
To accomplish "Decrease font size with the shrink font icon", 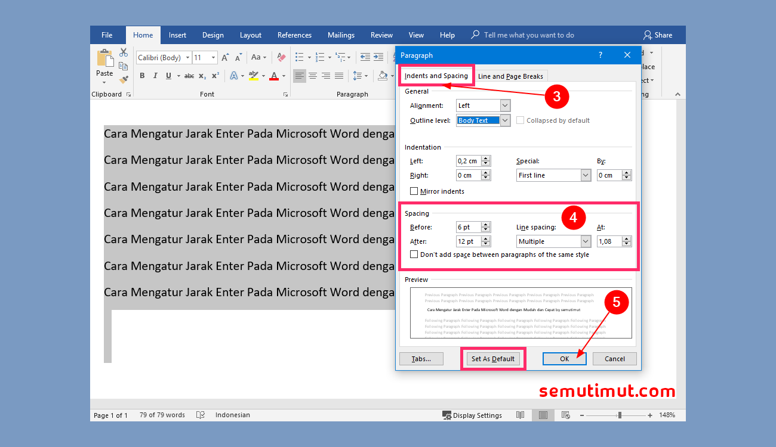I will click(x=239, y=58).
